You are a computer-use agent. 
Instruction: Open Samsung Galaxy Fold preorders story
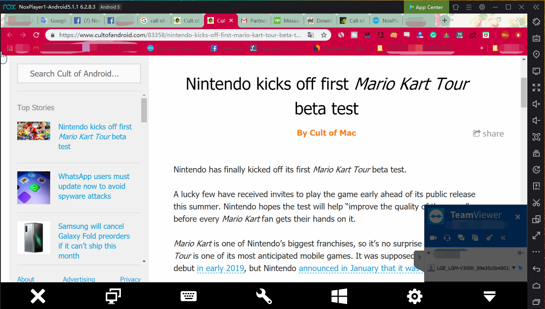coord(94,241)
